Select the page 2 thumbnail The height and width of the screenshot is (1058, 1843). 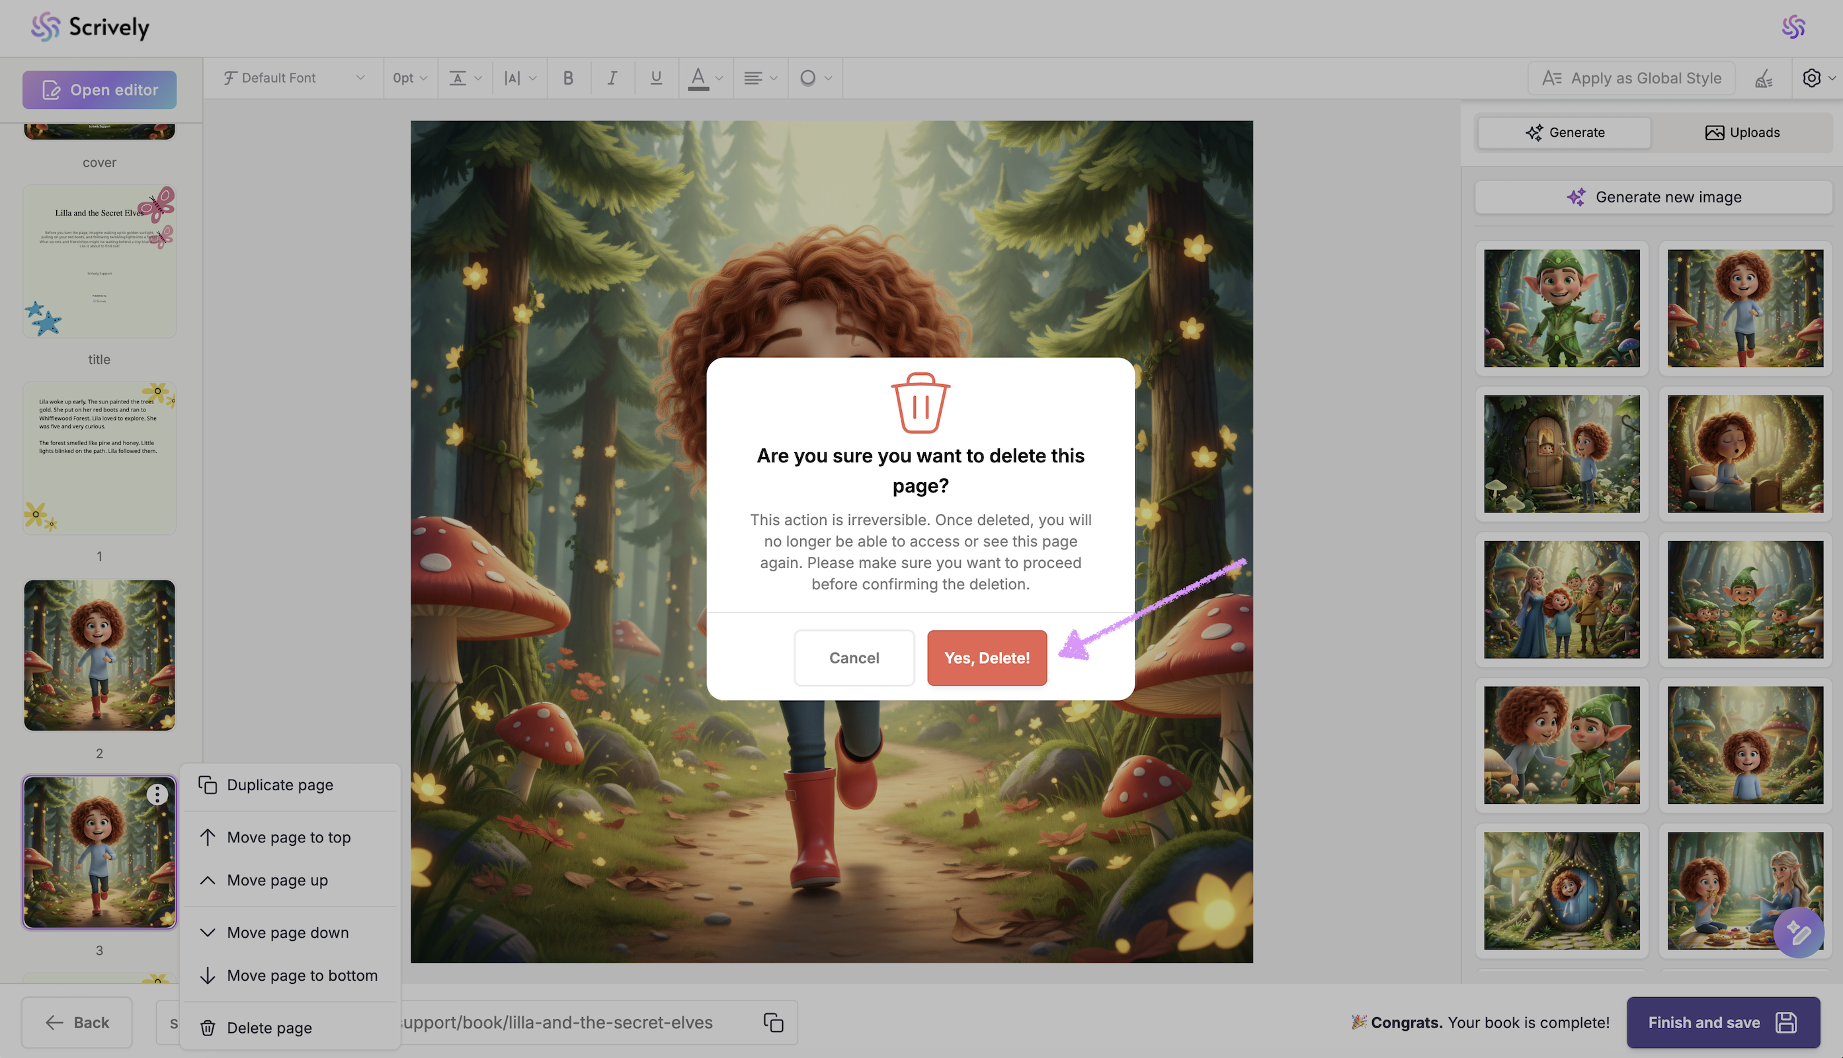tap(100, 655)
